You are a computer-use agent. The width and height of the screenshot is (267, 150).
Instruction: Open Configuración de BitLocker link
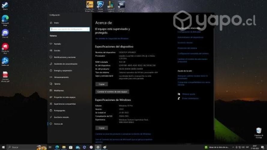tap(189, 32)
